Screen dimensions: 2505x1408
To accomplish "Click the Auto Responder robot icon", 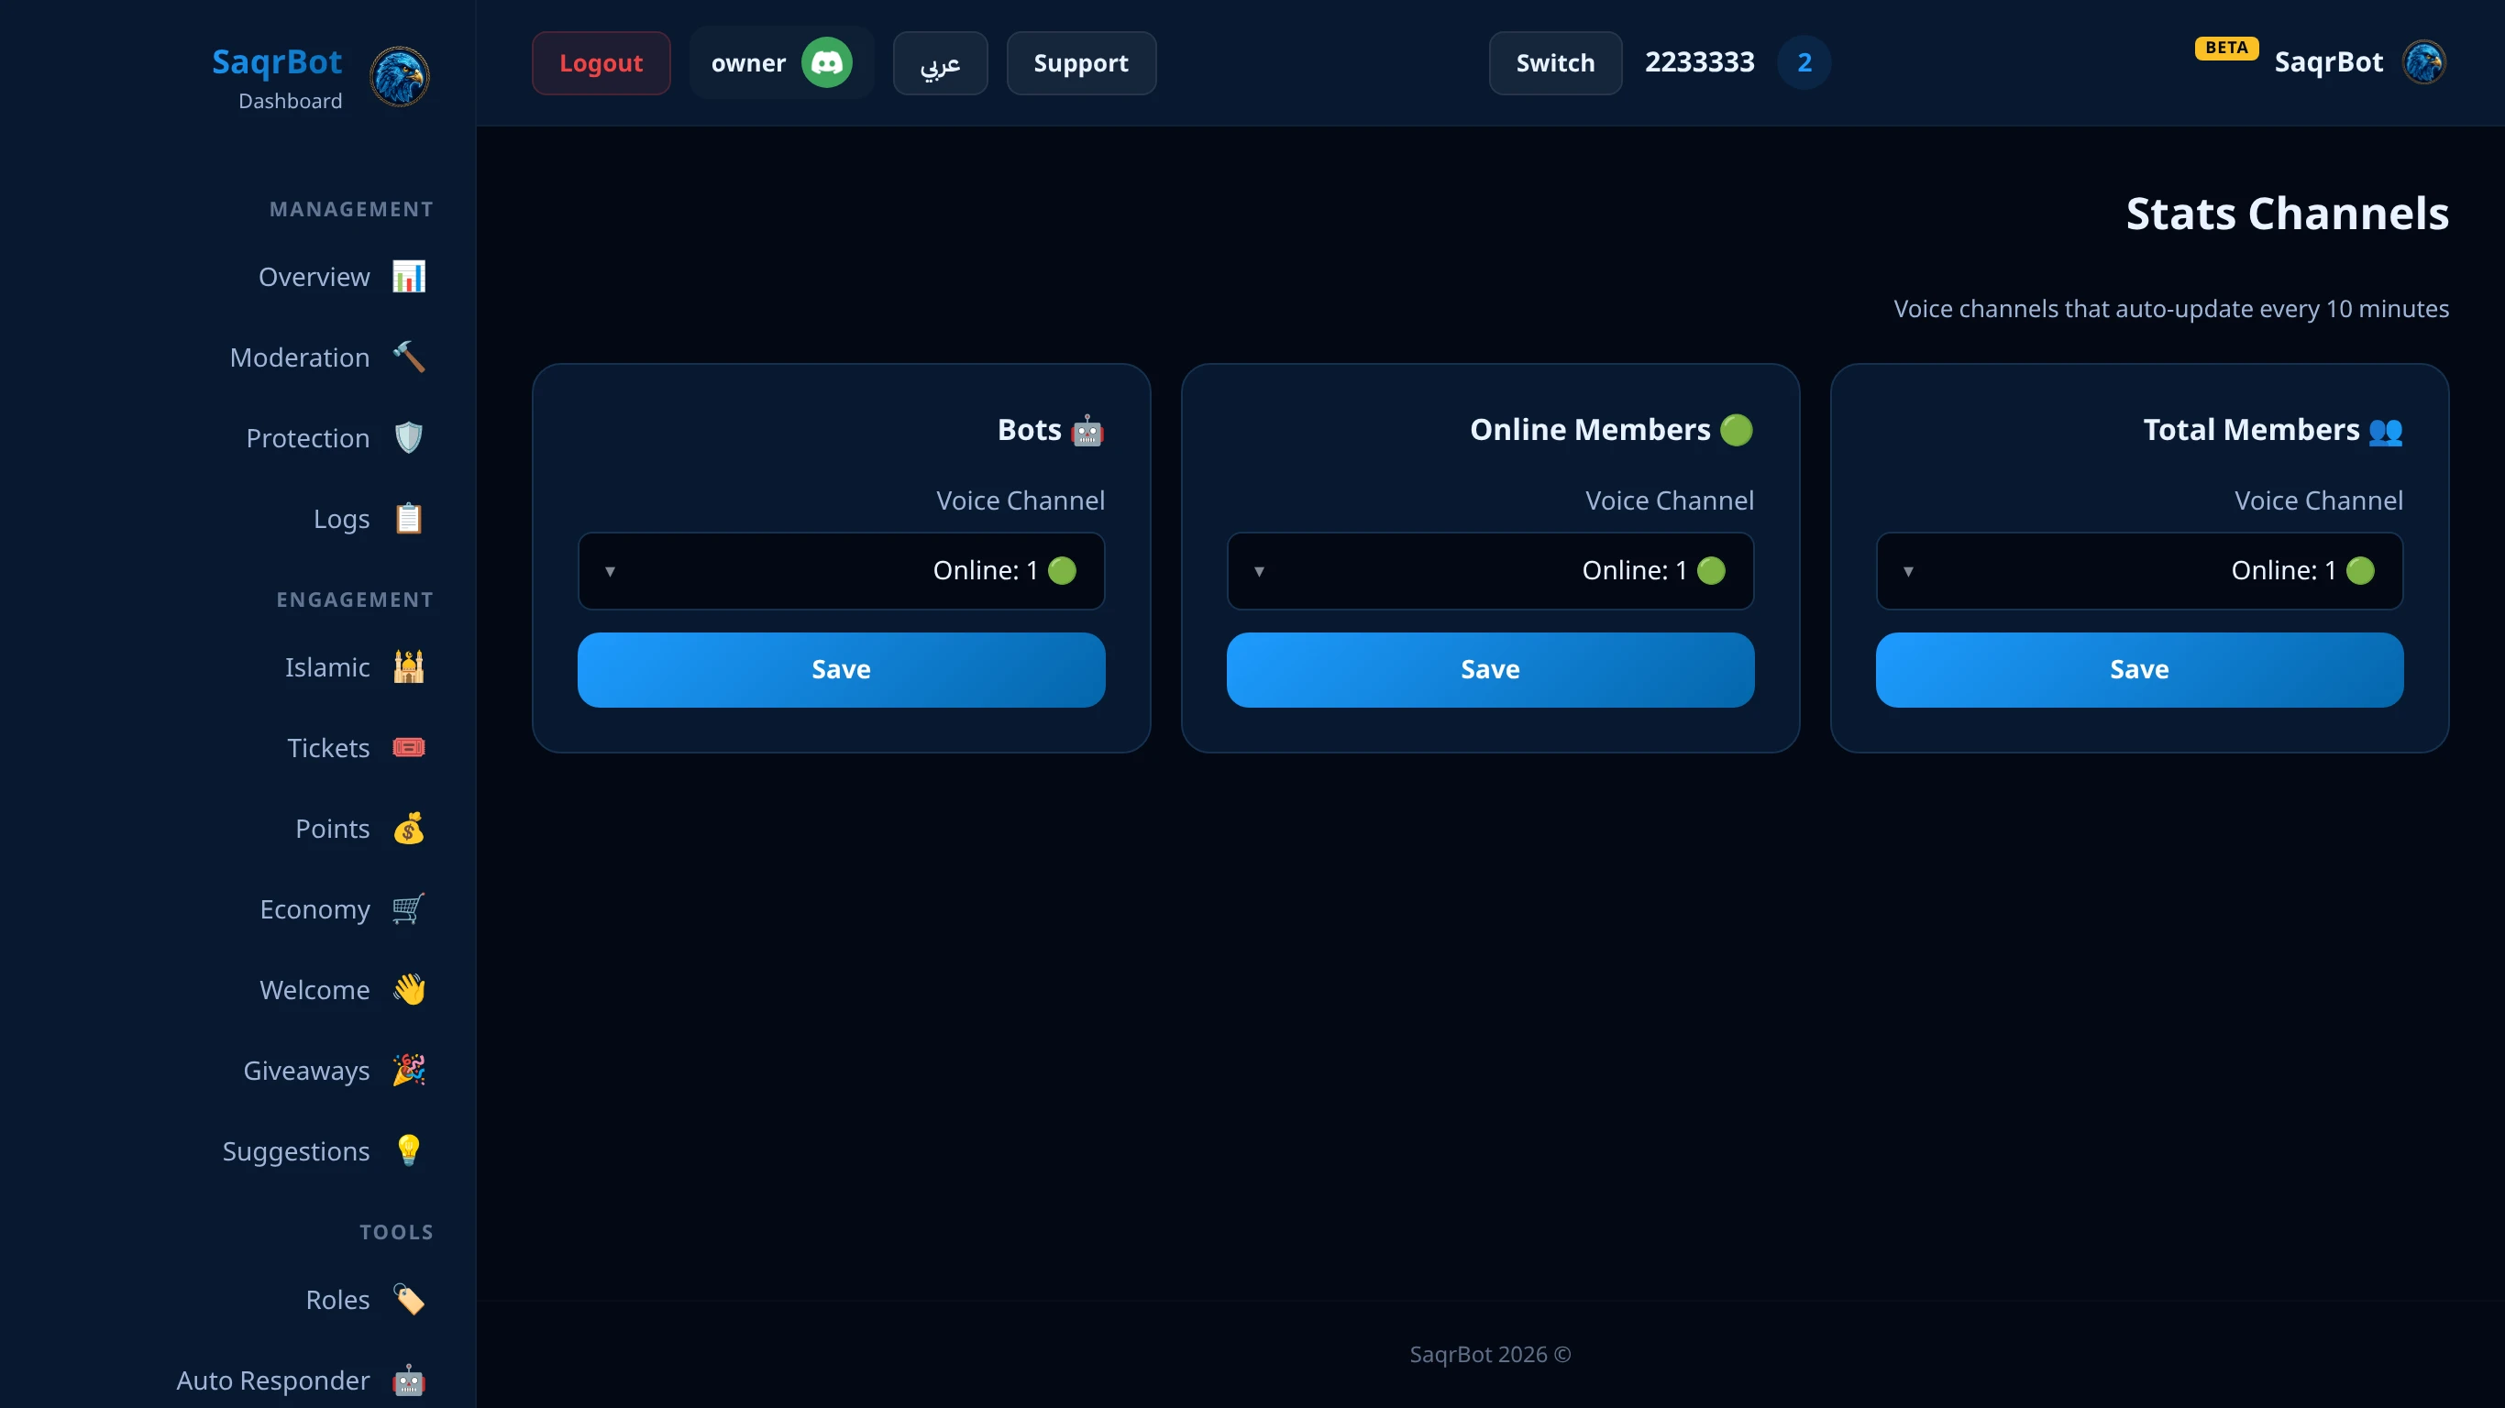I will click(408, 1380).
